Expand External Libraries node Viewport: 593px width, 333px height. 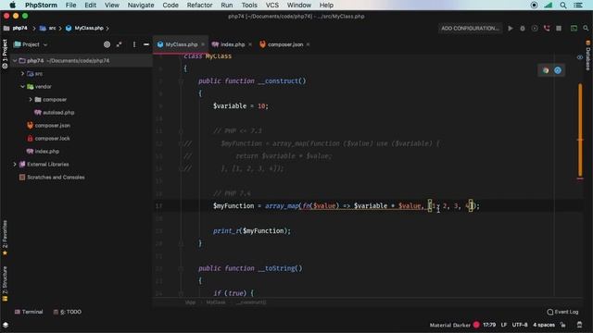[x=15, y=165]
